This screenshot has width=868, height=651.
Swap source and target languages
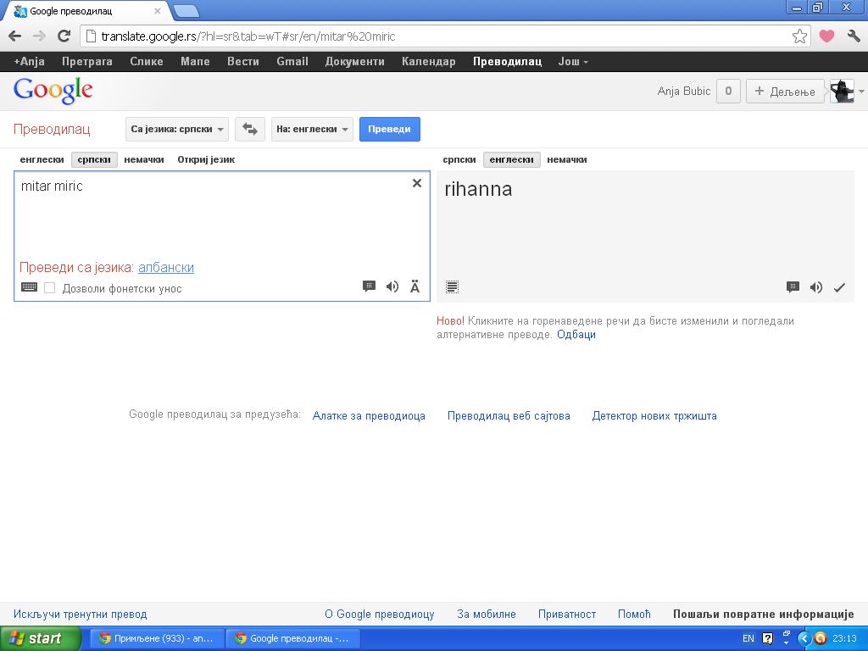tap(250, 129)
